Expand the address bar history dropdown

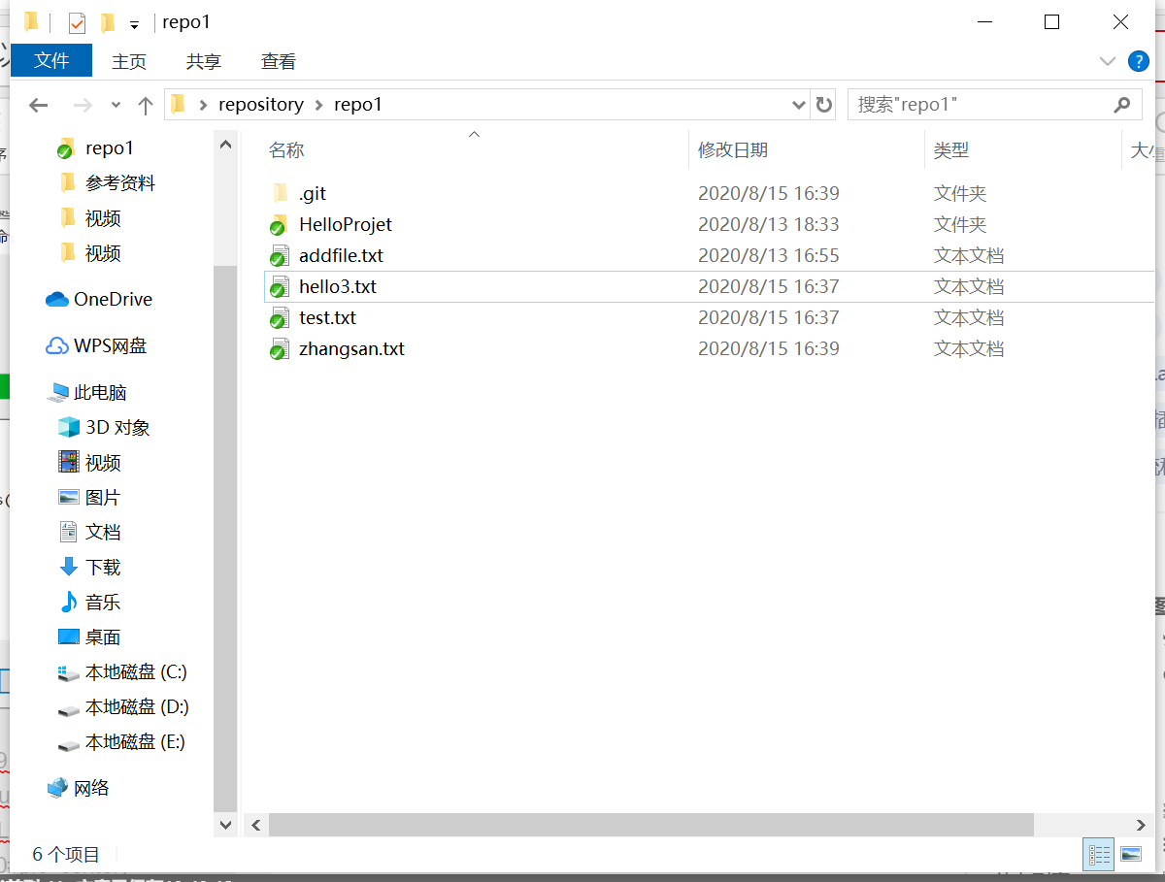(x=798, y=105)
